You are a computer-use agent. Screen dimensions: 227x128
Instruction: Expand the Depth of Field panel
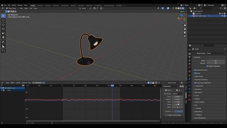[199, 76]
